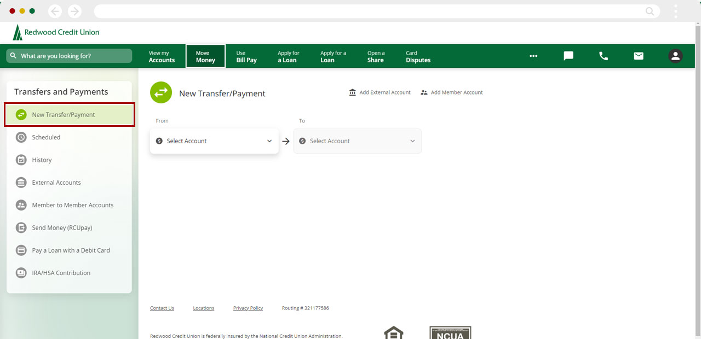Click the browser address bar search icon
701x339 pixels.
point(650,11)
